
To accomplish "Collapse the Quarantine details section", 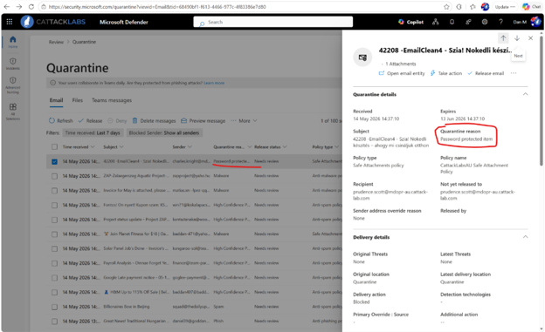I will click(525, 94).
